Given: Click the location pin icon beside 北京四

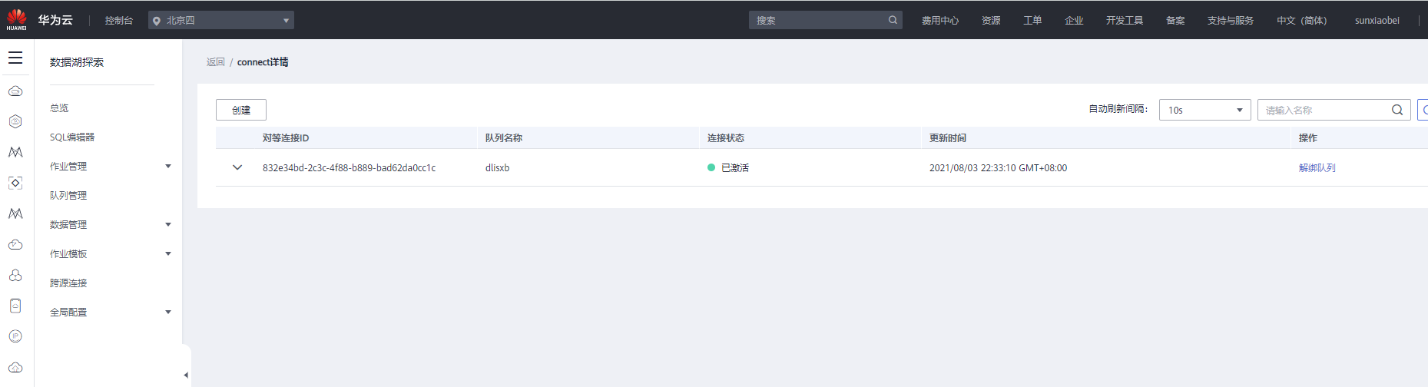Looking at the screenshot, I should click(157, 21).
